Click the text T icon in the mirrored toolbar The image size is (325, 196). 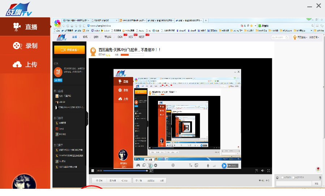(191, 165)
